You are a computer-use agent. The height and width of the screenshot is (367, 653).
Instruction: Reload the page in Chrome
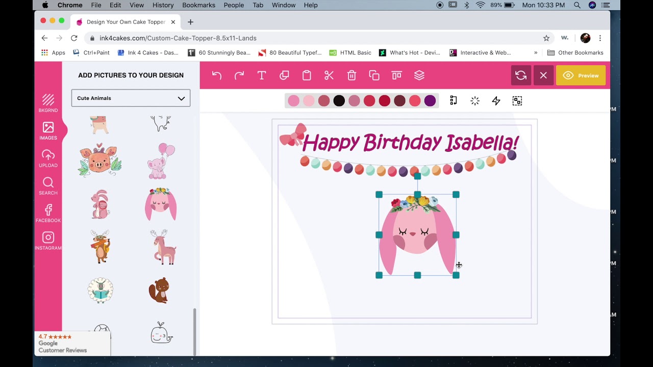[x=74, y=38]
